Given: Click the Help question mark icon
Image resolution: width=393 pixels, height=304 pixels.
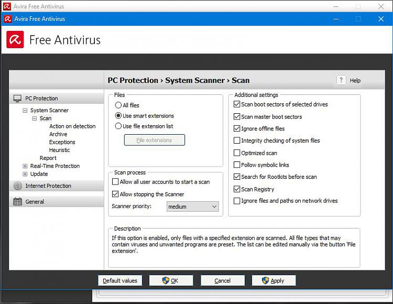Looking at the screenshot, I should pyautogui.click(x=341, y=80).
